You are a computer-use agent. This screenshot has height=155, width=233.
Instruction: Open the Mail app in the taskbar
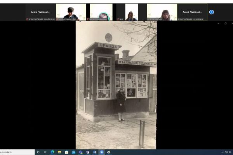73,152
